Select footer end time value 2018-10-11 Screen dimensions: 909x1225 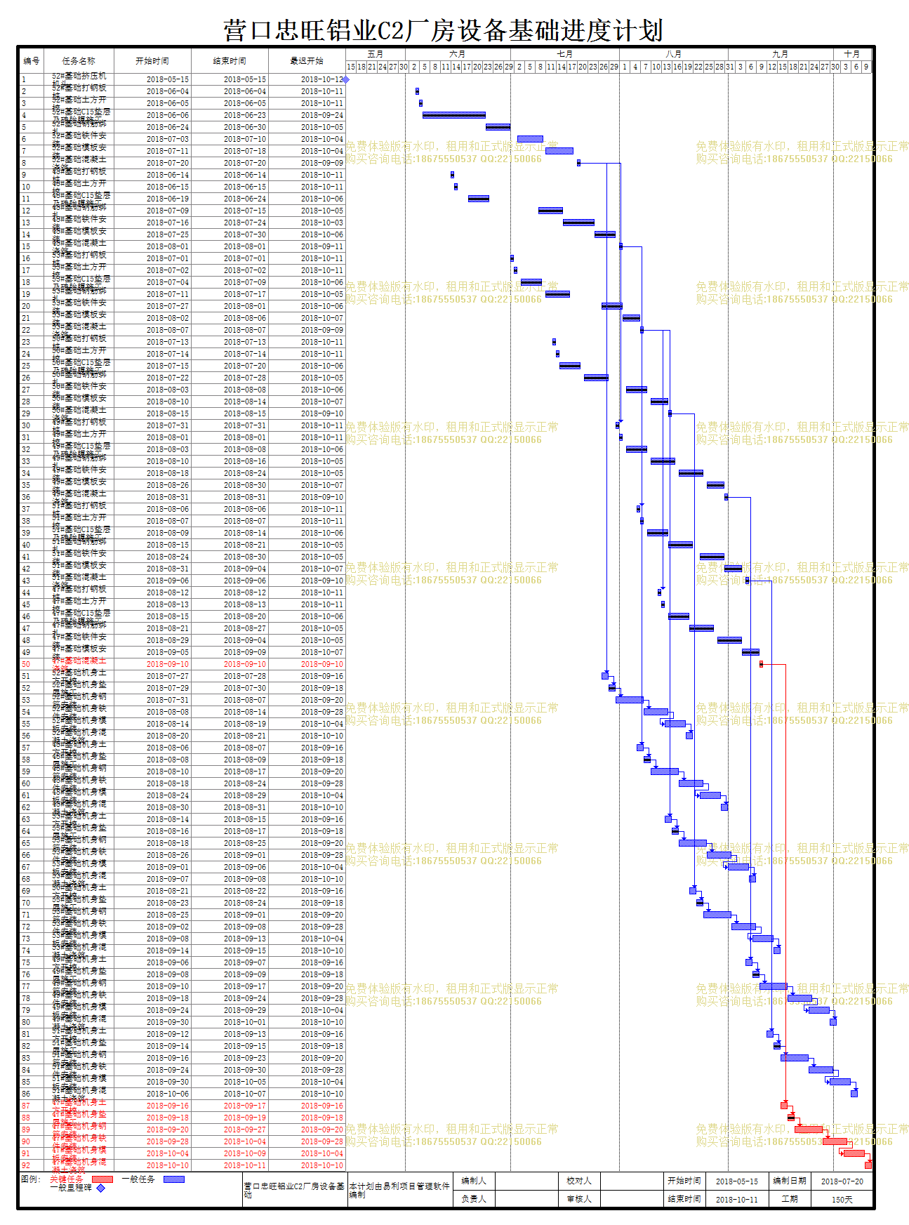(x=737, y=1200)
